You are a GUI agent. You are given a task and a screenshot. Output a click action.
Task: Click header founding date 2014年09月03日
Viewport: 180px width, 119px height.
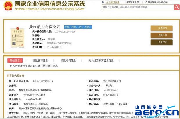tap(55, 47)
